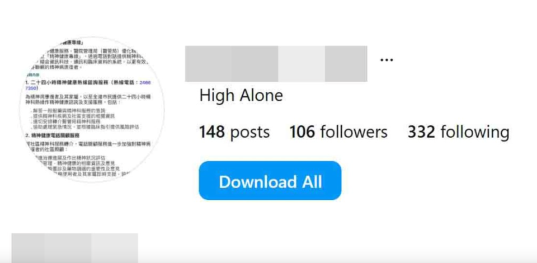Click the word followers
This screenshot has width=537, height=263.
click(x=354, y=132)
